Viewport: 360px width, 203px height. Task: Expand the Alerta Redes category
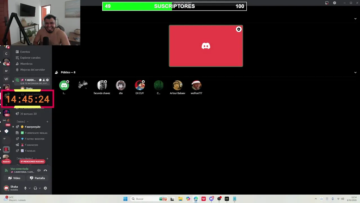[x=26, y=158]
